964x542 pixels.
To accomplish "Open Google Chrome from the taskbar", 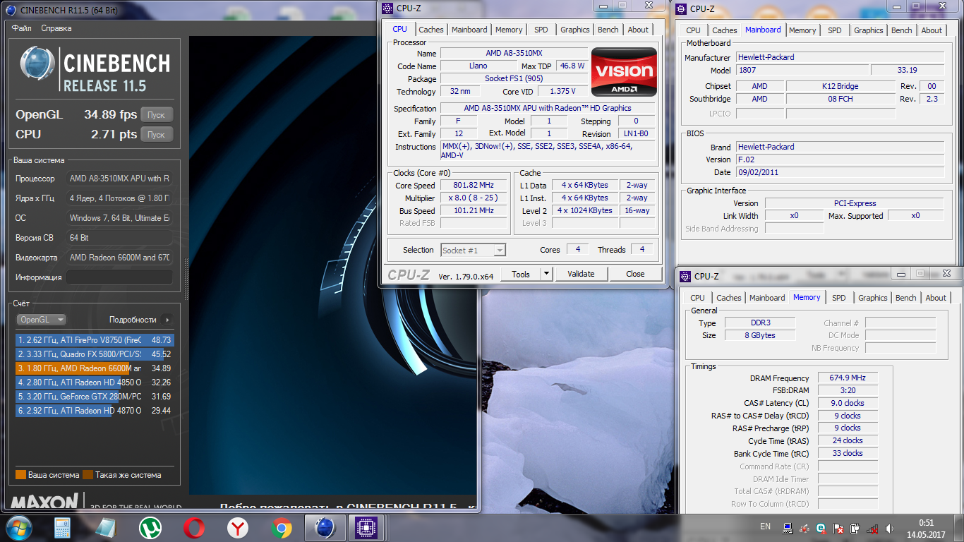I will click(x=282, y=528).
